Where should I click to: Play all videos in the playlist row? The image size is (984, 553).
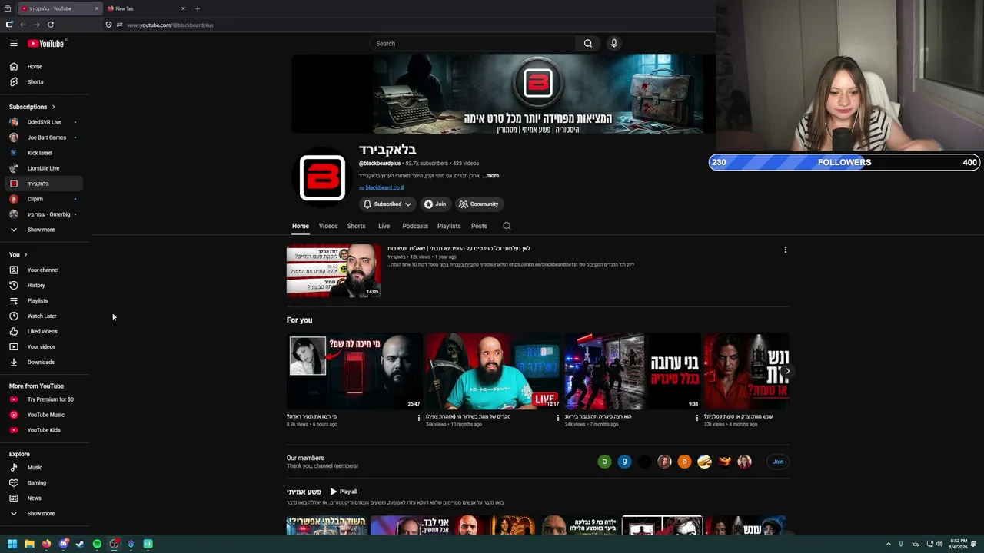pos(344,492)
